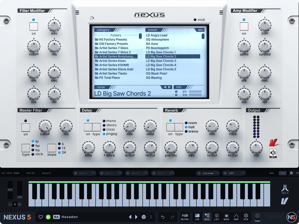Open the SYS settings tab
This screenshot has height=224, width=299.
(x=246, y=217)
